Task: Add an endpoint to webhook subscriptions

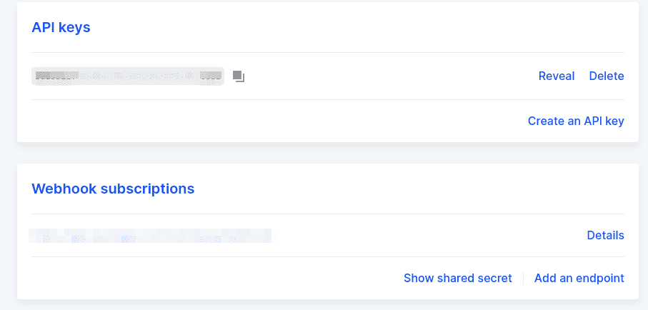Action: pos(579,278)
